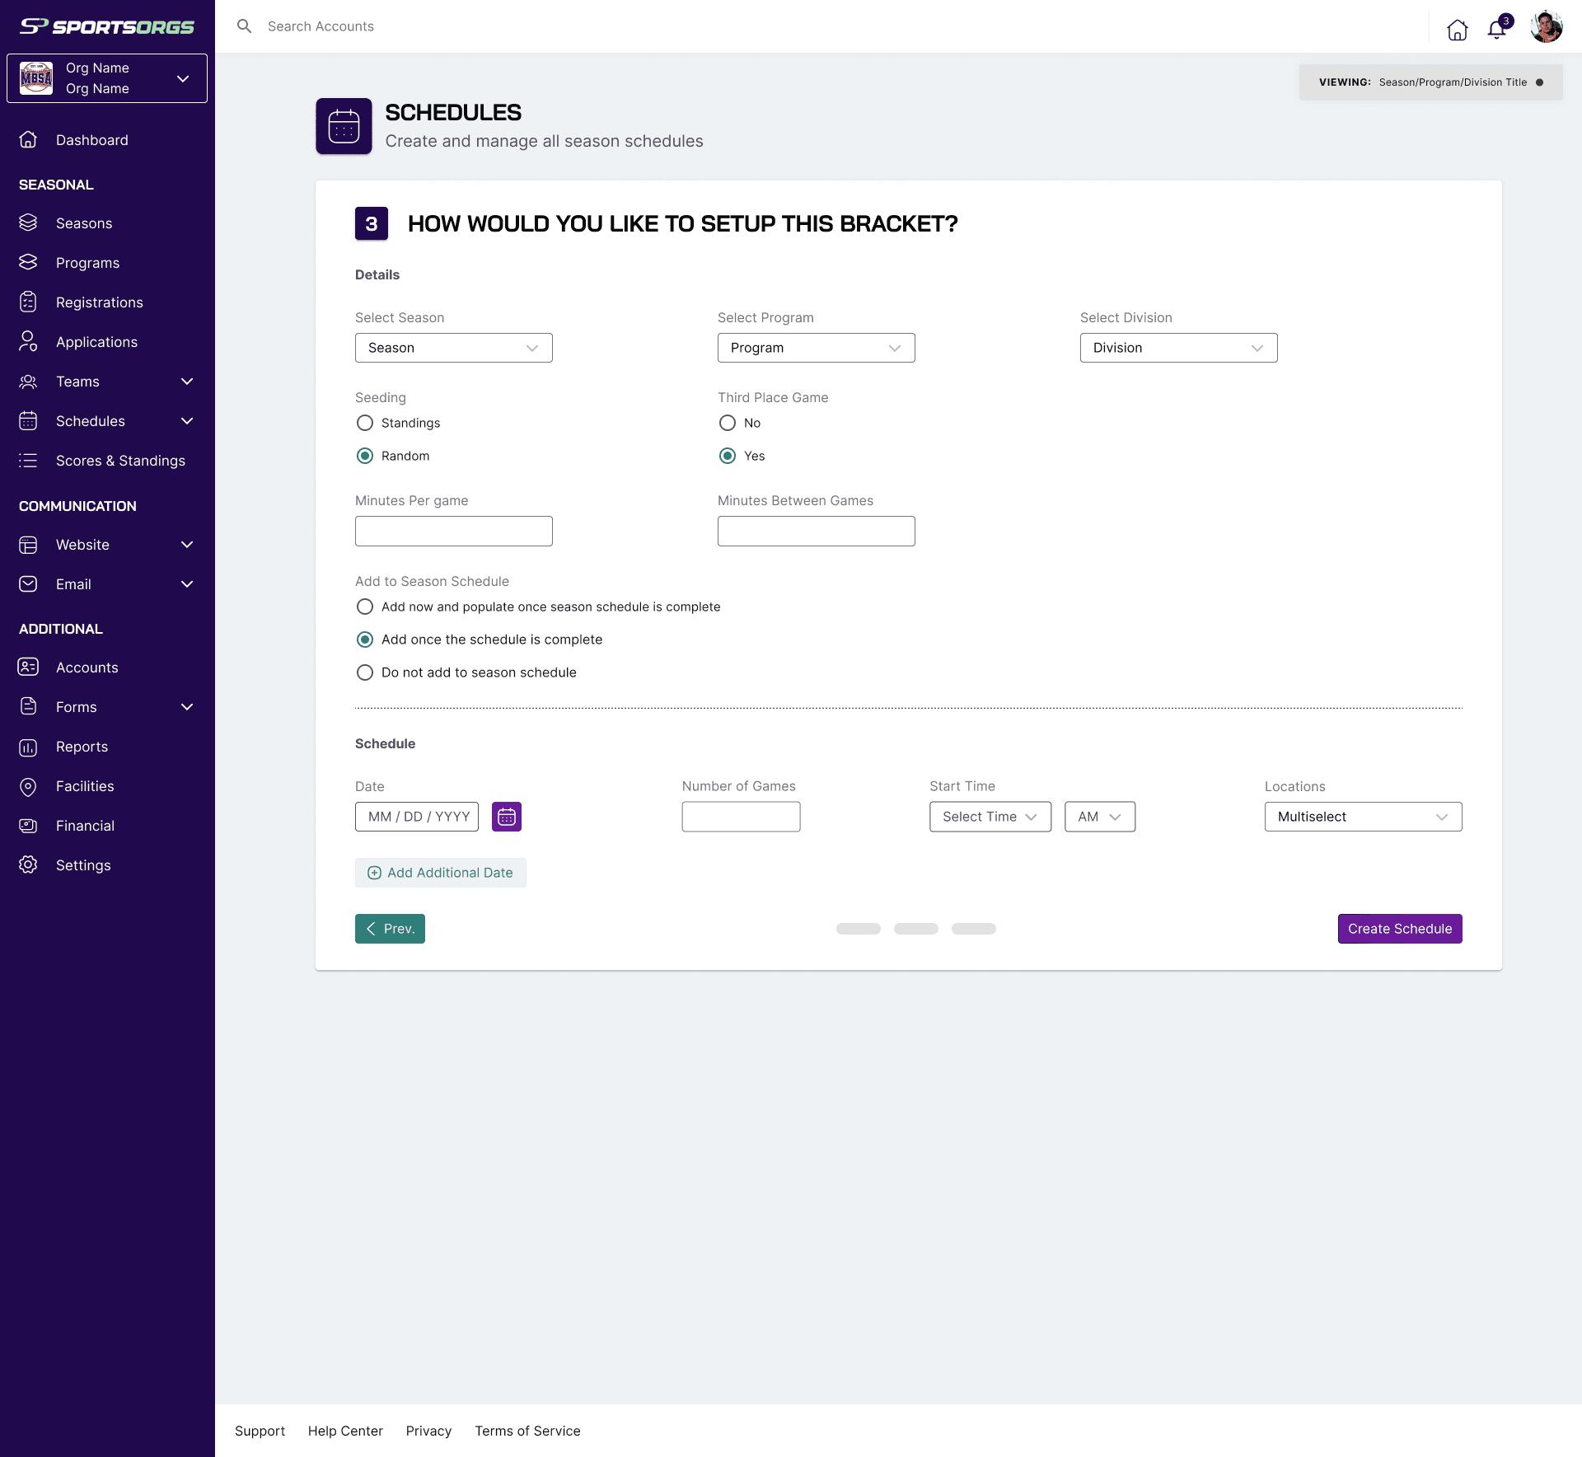The image size is (1582, 1457).
Task: Click the calendar date picker icon
Action: tap(506, 817)
